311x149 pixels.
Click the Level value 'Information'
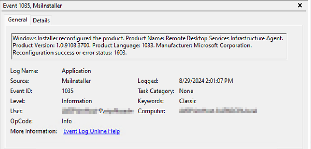tap(77, 101)
